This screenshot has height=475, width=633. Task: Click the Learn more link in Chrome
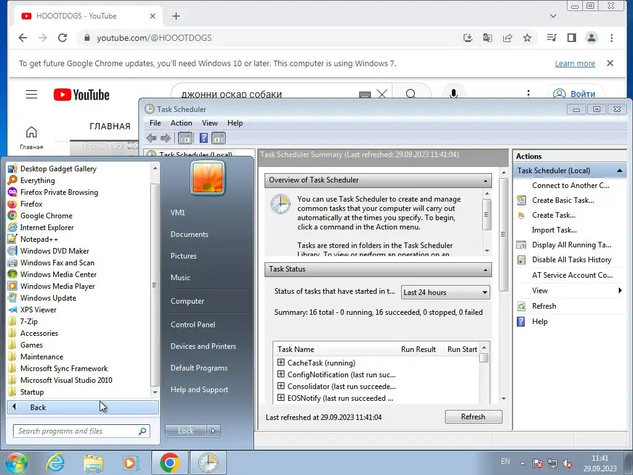(575, 64)
